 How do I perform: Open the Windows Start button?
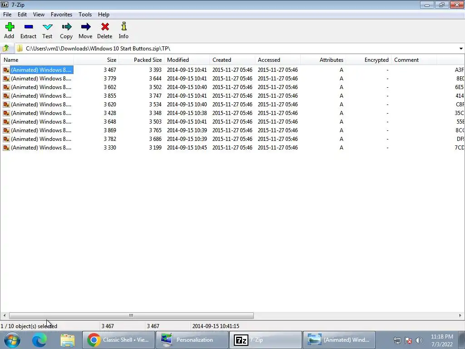[x=12, y=340]
